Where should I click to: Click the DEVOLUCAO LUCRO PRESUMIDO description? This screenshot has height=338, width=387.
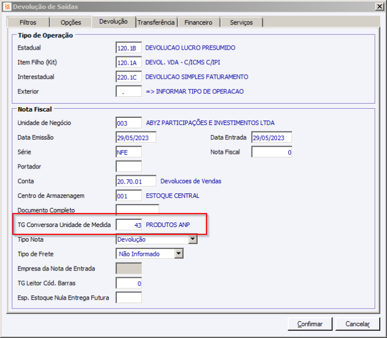(x=190, y=47)
